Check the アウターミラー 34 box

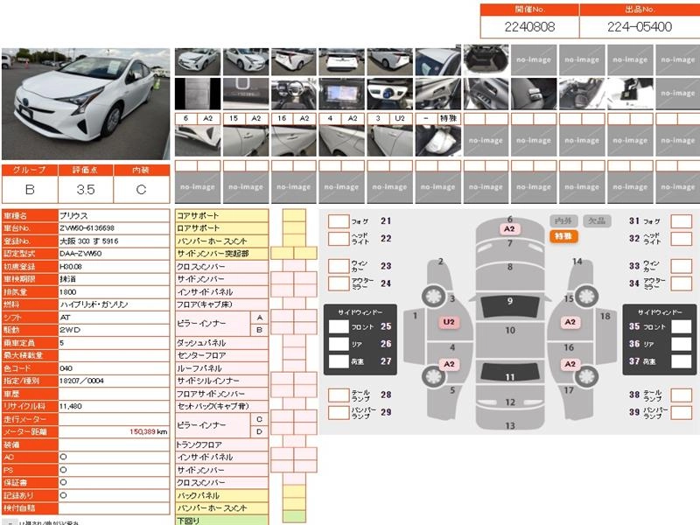[682, 283]
